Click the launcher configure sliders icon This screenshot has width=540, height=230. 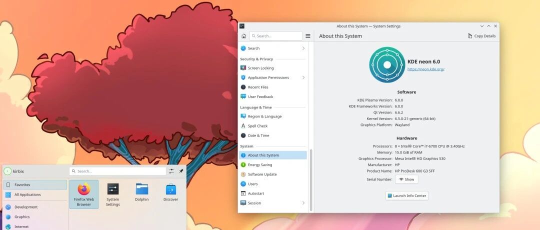[x=171, y=171]
